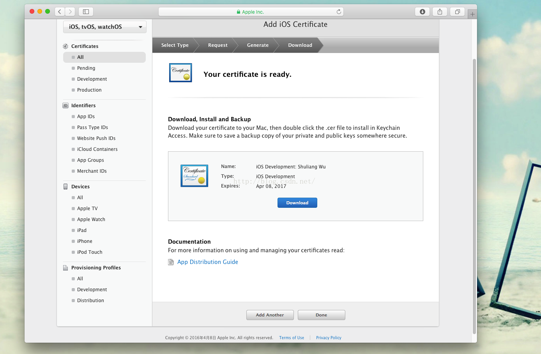541x354 pixels.
Task: Click the Safari address bar showing Apple Inc.
Action: 251,12
